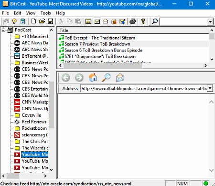Select 'ToB Excerpt - The Traditional Sitcom' item
Image resolution: width=215 pixels, height=186 pixels.
(x=100, y=38)
